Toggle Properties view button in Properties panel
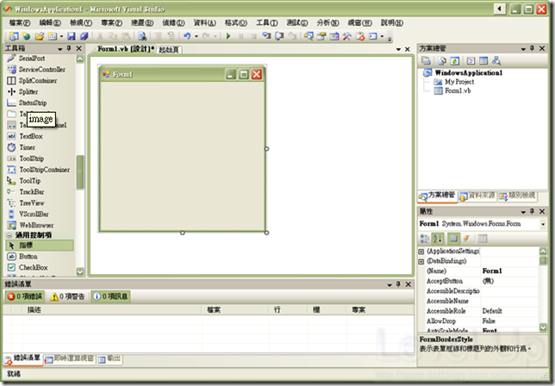This screenshot has height=386, width=555. coord(454,239)
